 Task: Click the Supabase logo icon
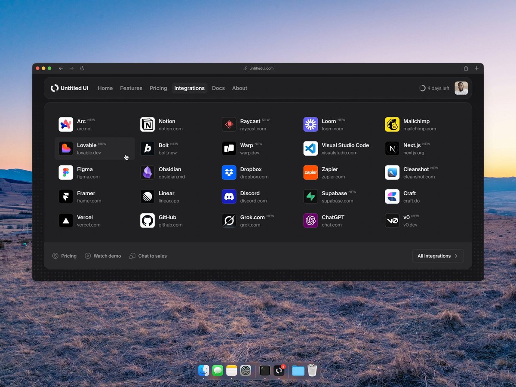tap(310, 197)
